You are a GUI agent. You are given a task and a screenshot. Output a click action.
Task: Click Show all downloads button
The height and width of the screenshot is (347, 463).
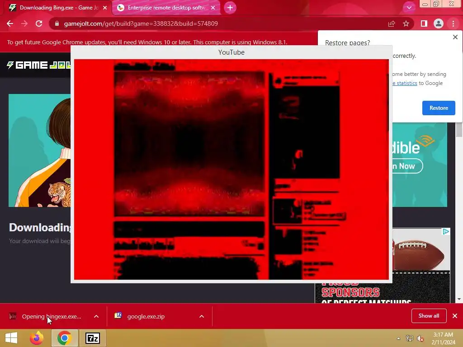click(429, 316)
